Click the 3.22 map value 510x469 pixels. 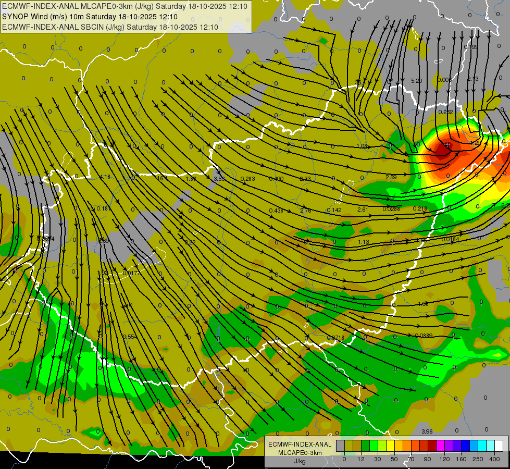click(x=190, y=242)
